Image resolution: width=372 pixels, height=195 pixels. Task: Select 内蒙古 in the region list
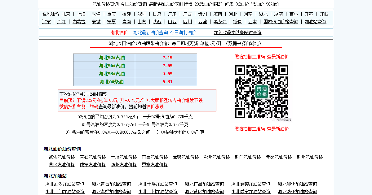79,22
